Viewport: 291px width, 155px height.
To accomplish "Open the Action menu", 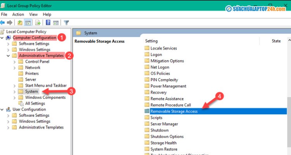I will [x=18, y=14].
